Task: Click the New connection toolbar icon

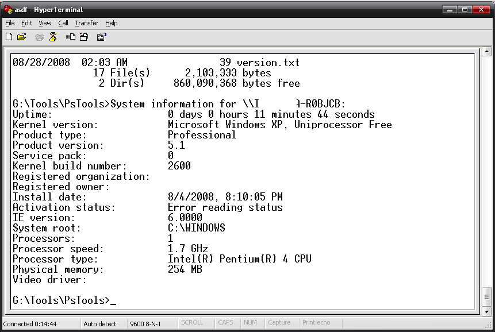Action: click(9, 37)
